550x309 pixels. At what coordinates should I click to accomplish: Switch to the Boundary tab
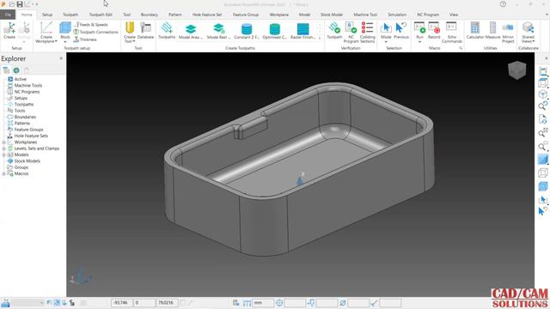[x=149, y=15]
